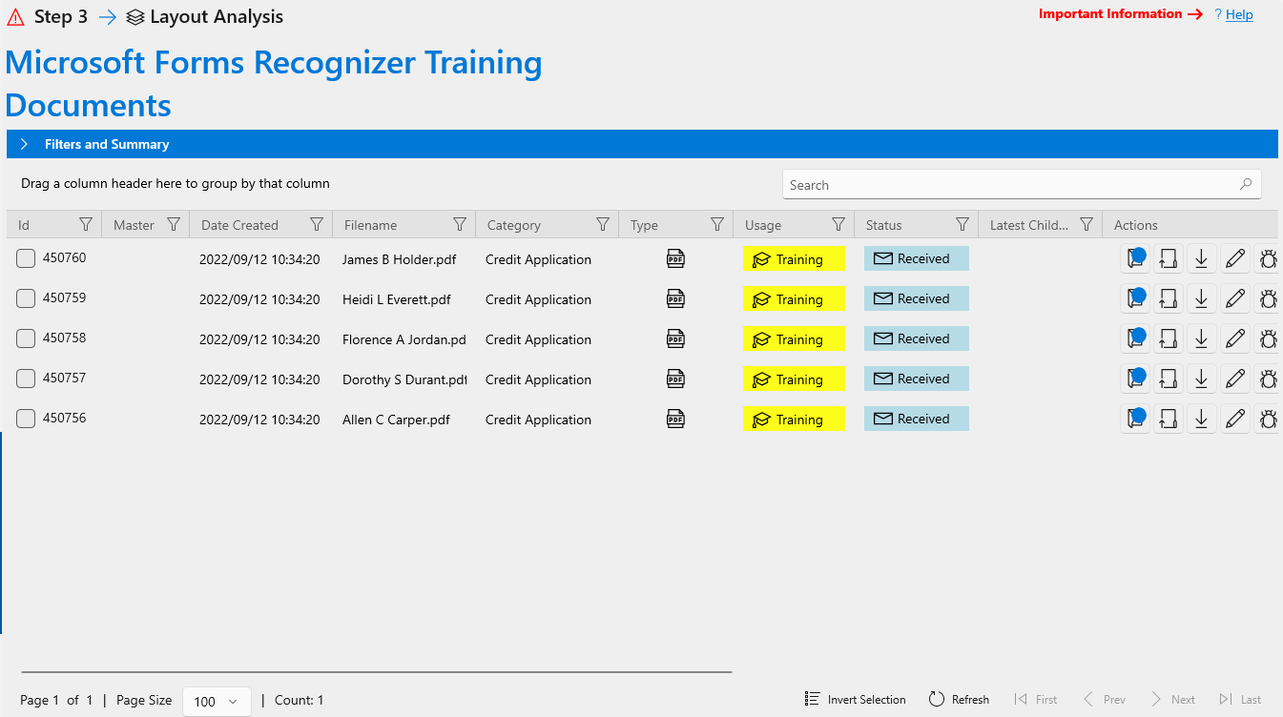The image size is (1283, 717).
Task: Click the upload-page icon for Heidi L Everett.pdf
Action: click(1169, 298)
